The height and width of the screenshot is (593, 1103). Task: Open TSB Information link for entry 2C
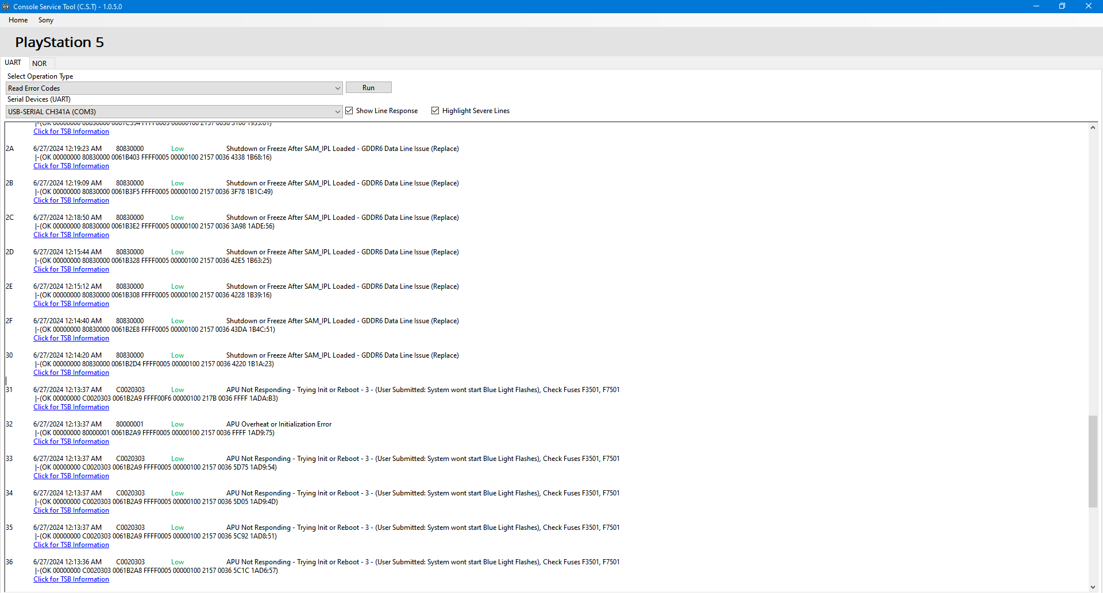point(71,235)
